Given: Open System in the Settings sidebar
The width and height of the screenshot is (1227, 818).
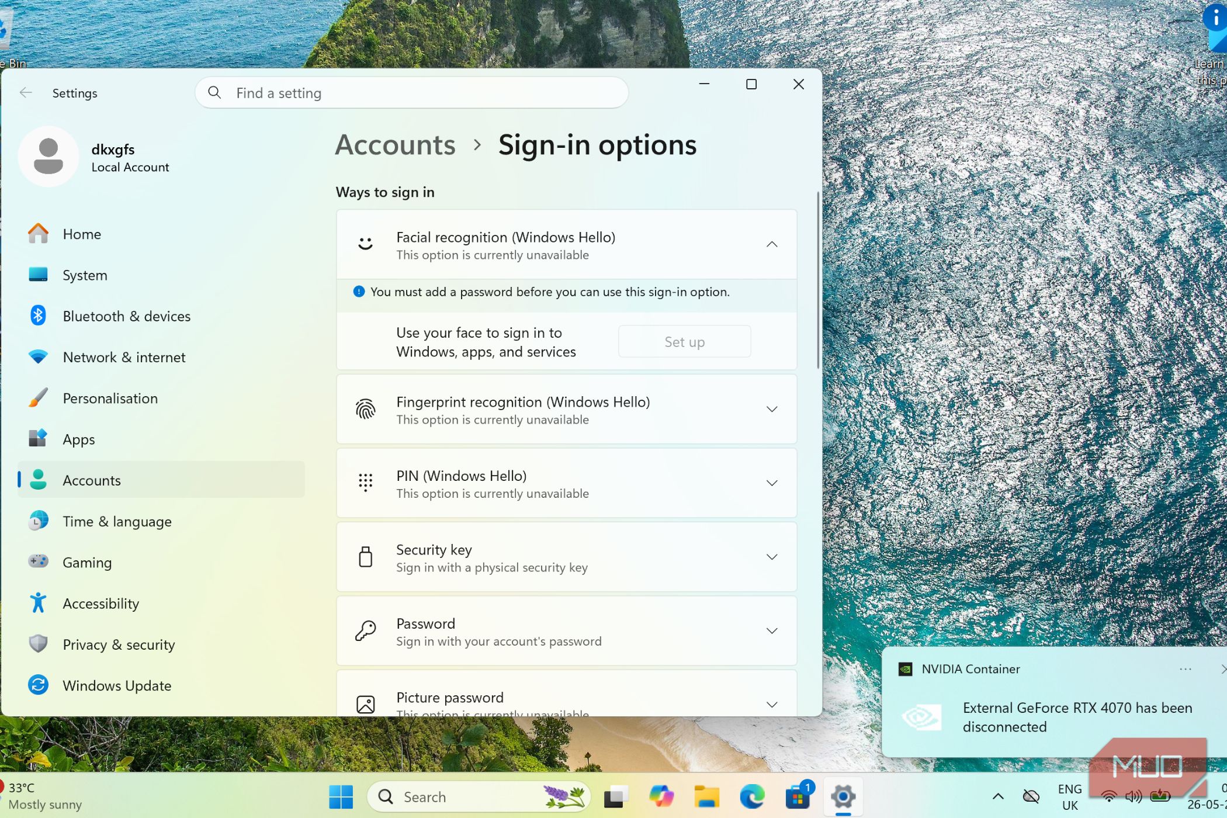Looking at the screenshot, I should [x=161, y=275].
